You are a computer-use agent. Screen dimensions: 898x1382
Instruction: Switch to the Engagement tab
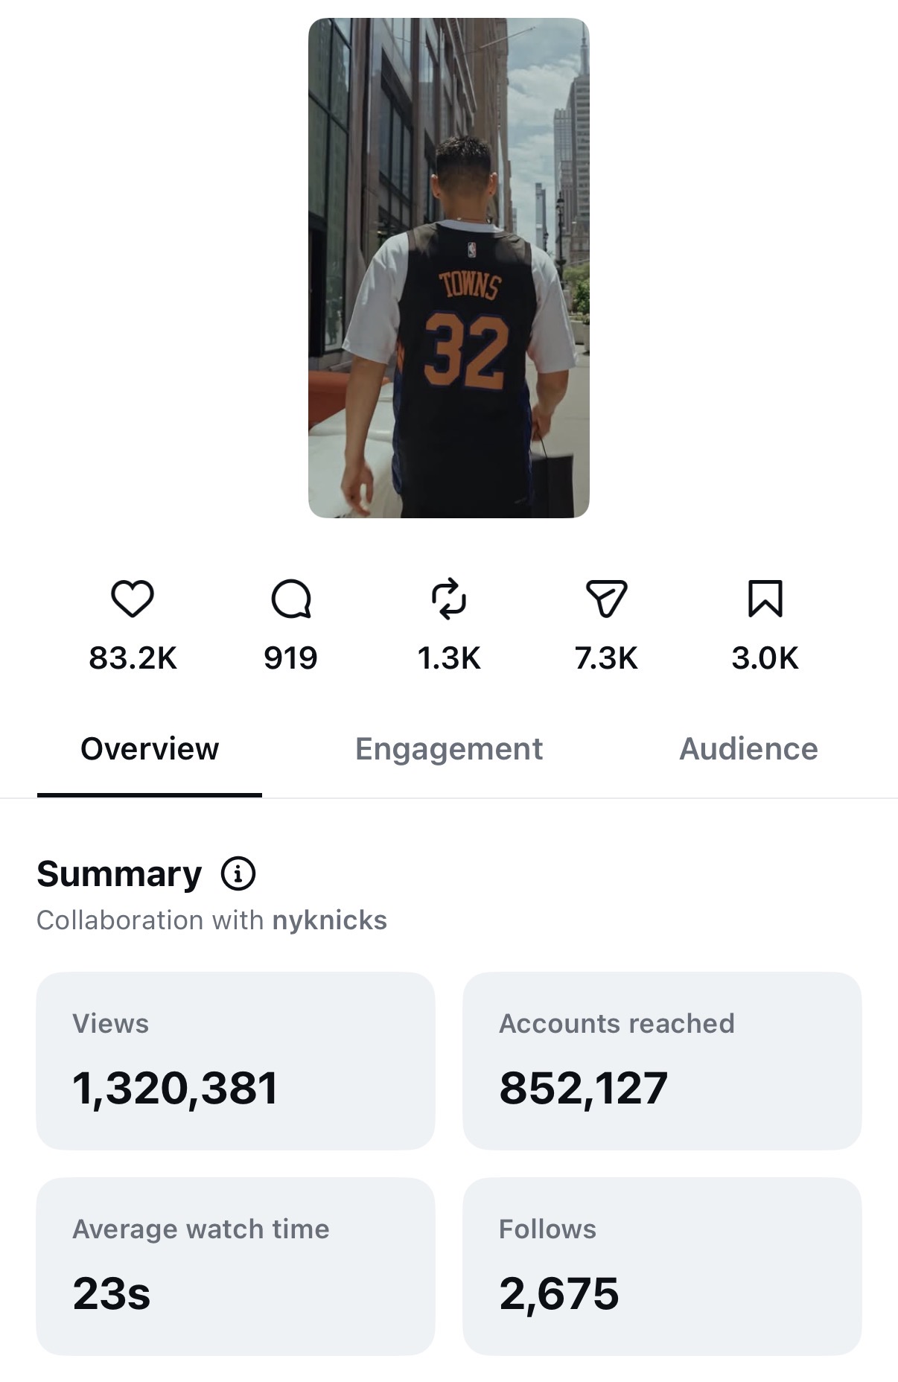click(x=449, y=749)
